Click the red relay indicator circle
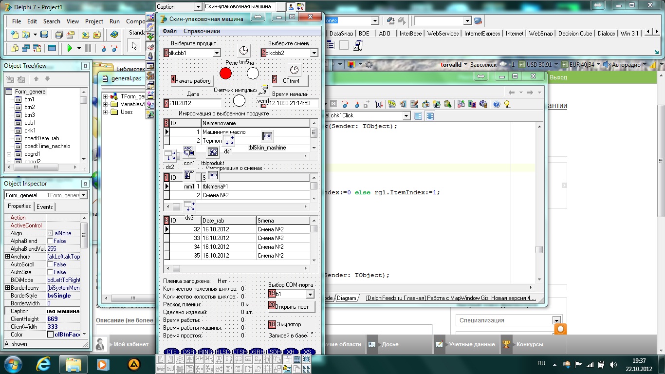 [225, 73]
